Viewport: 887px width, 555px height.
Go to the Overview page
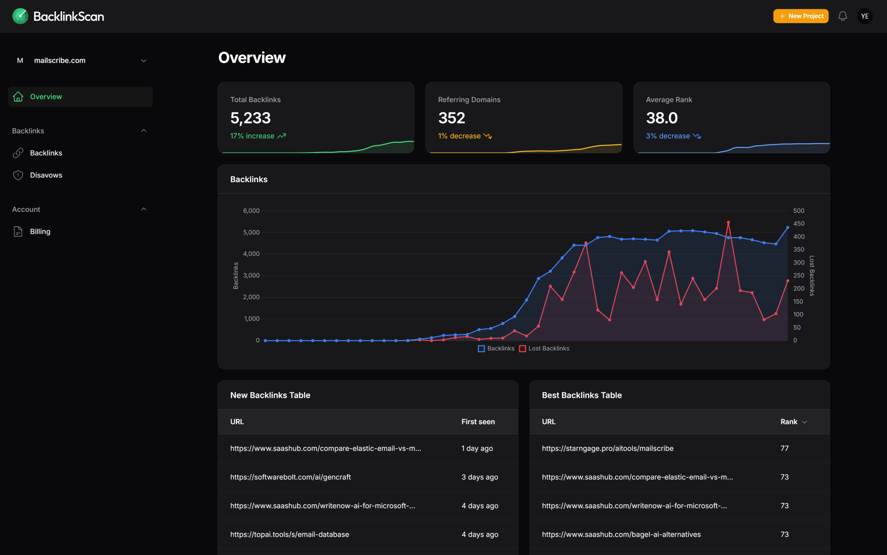tap(80, 96)
